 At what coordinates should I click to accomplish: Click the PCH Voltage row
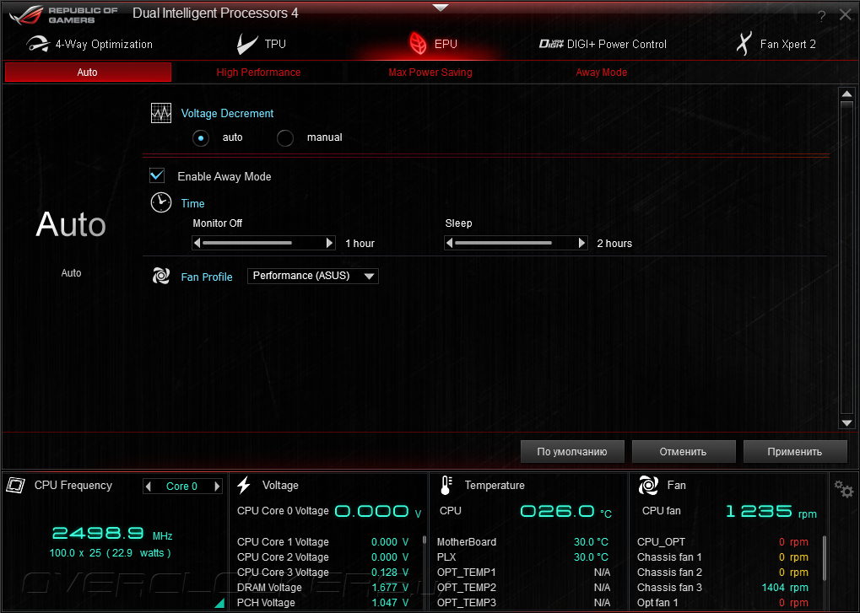click(323, 603)
